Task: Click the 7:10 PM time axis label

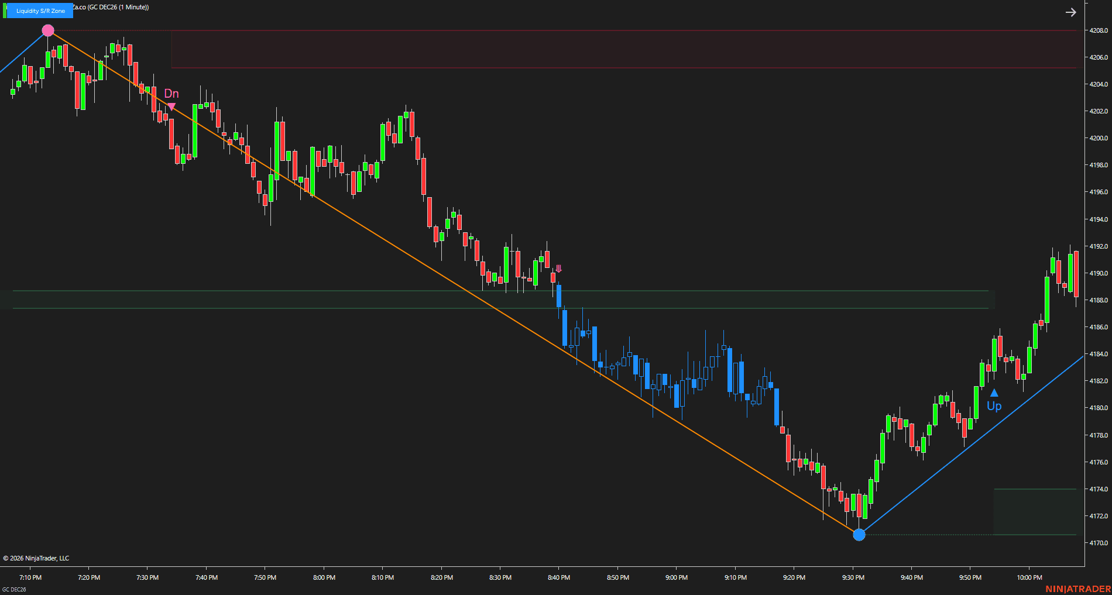Action: point(30,577)
